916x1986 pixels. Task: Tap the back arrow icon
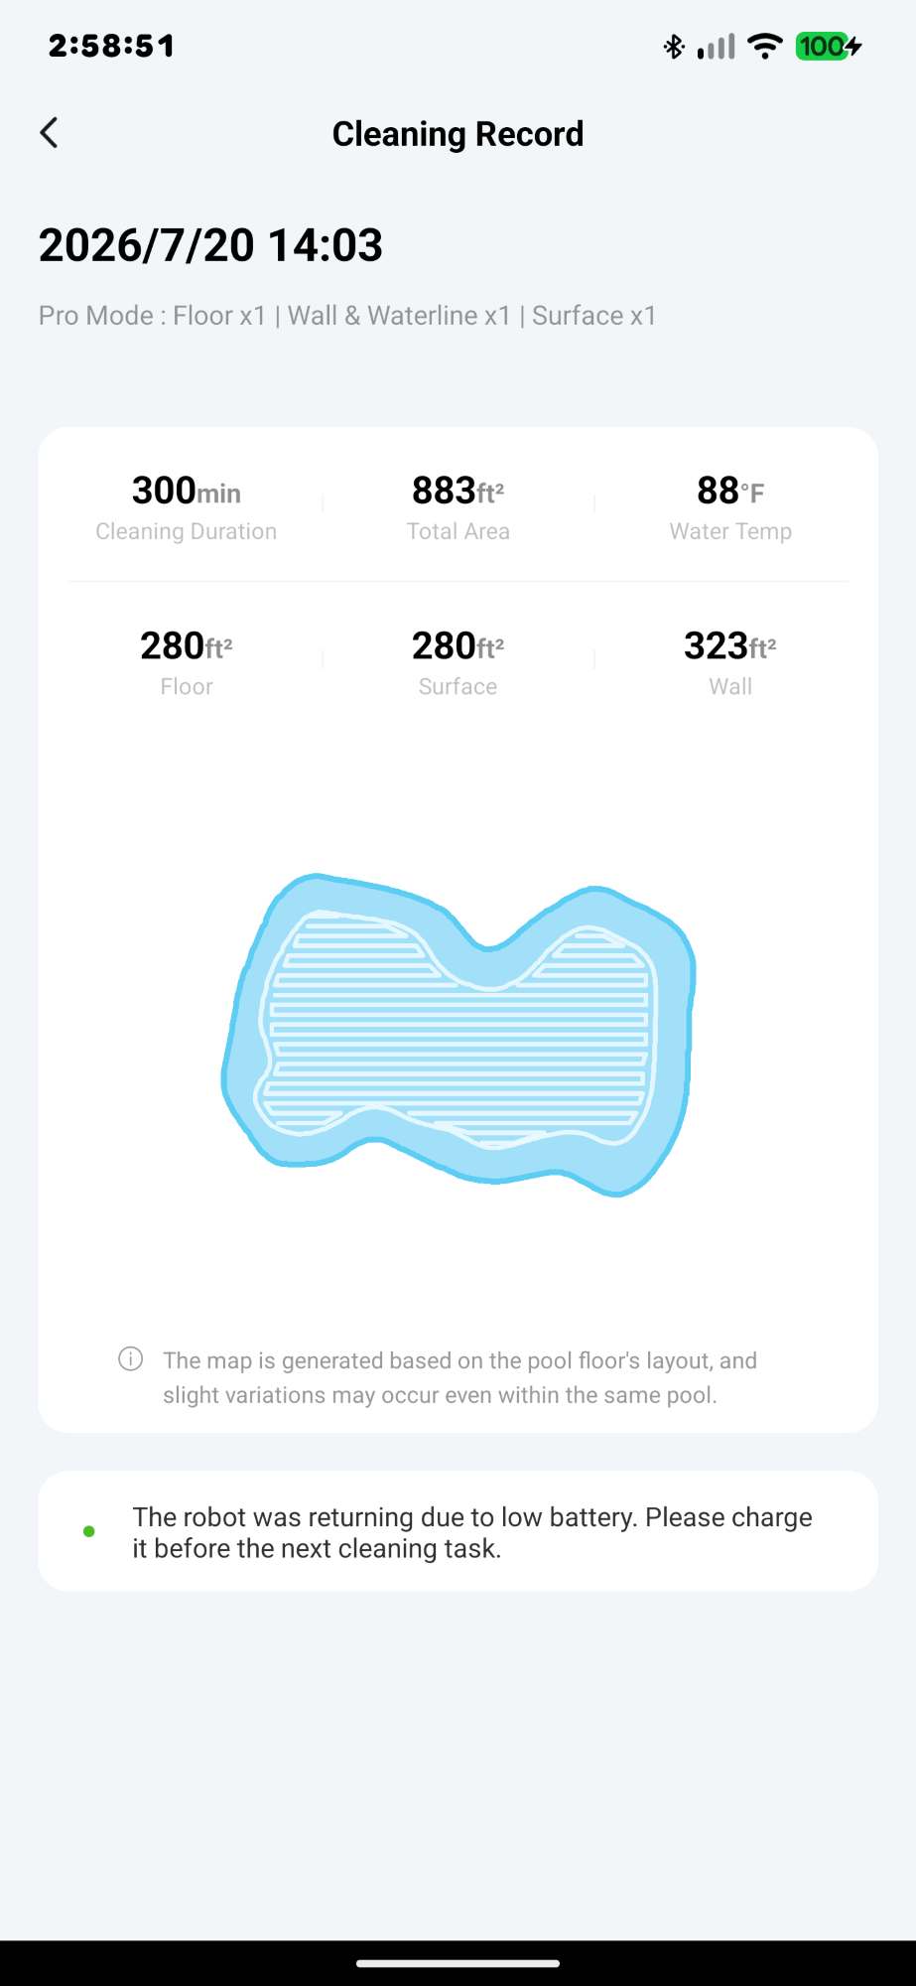pyautogui.click(x=49, y=133)
